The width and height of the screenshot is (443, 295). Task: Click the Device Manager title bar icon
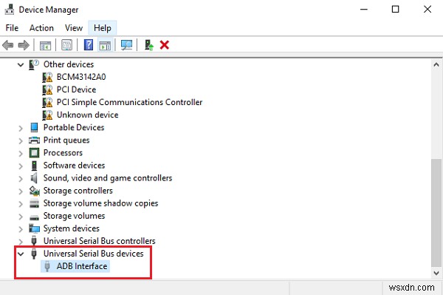tap(10, 10)
